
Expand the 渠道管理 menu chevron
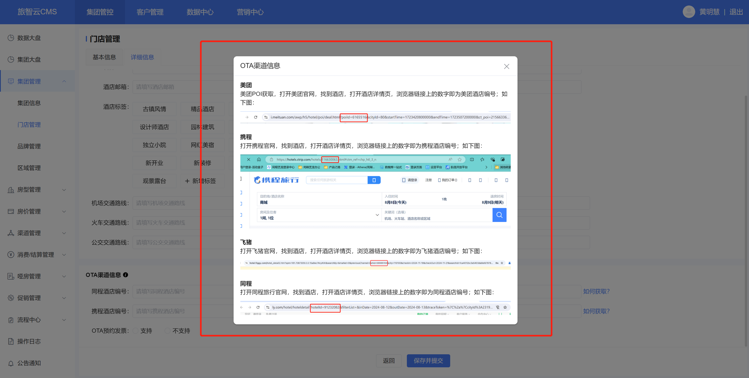pos(64,233)
